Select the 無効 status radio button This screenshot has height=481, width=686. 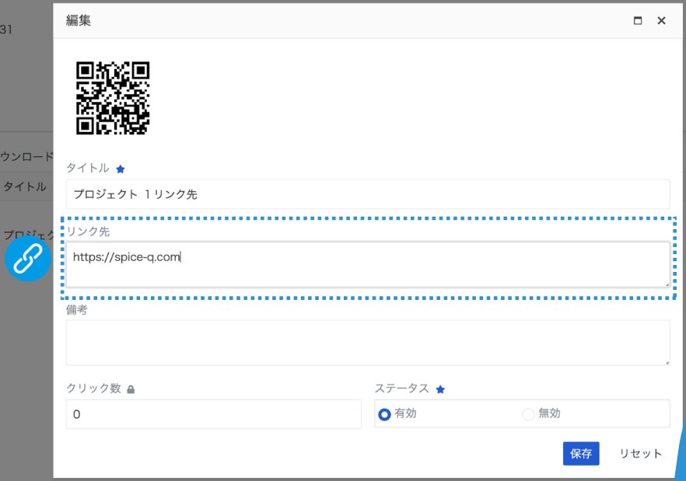[x=528, y=414]
